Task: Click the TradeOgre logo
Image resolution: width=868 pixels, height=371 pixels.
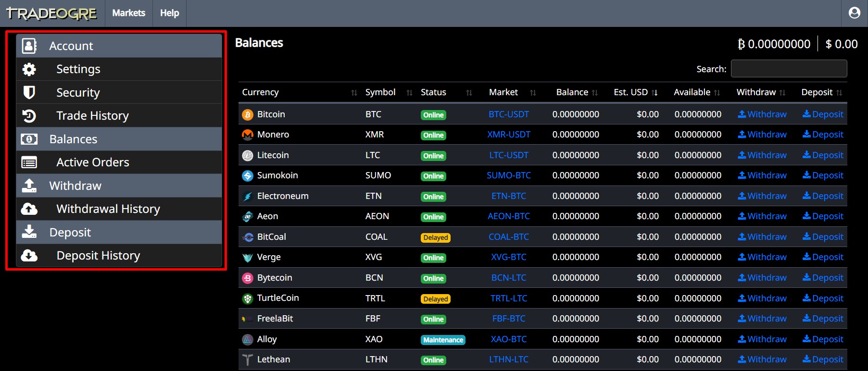Action: [51, 13]
